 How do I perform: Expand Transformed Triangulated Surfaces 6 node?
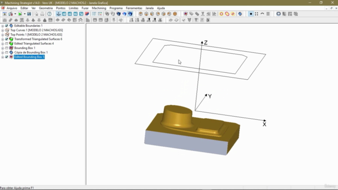[x=3, y=39]
